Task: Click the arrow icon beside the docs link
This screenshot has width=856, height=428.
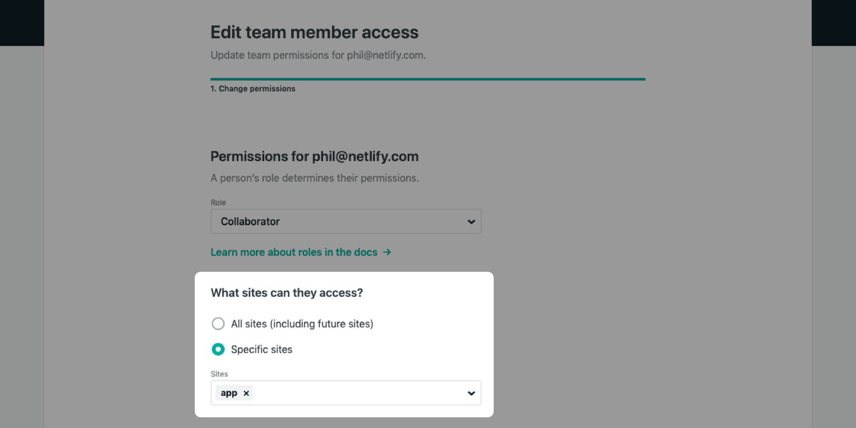Action: click(x=387, y=252)
